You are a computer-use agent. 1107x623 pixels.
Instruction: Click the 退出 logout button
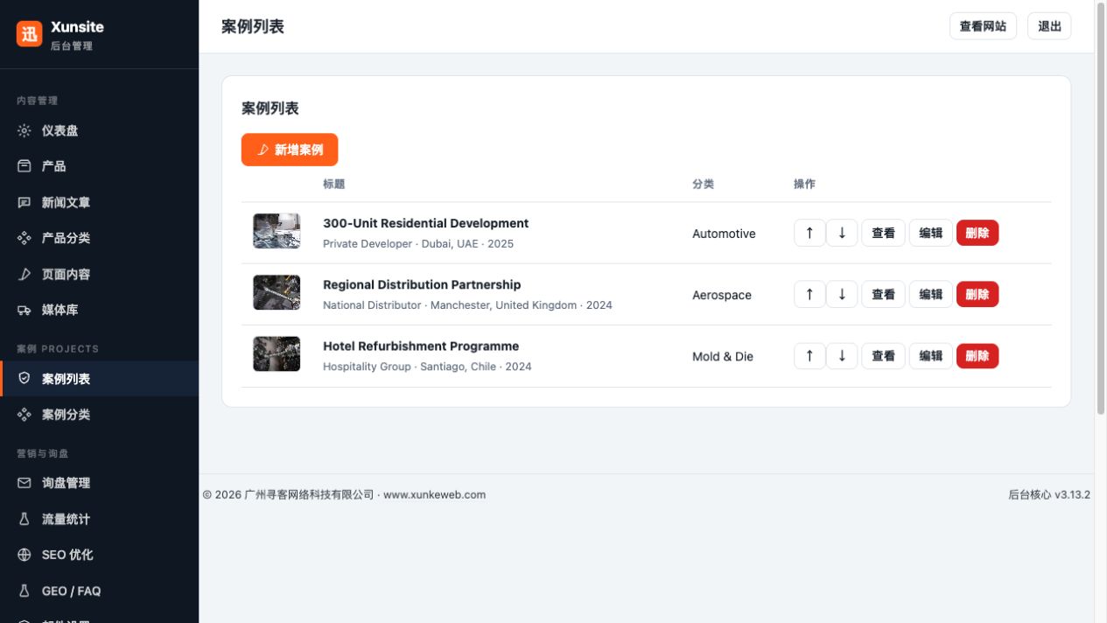pos(1049,26)
